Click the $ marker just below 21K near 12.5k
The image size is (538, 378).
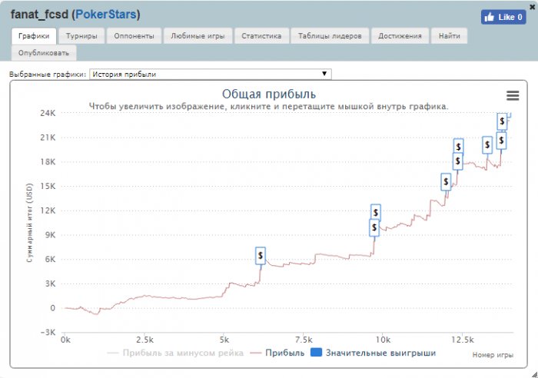[x=458, y=147]
